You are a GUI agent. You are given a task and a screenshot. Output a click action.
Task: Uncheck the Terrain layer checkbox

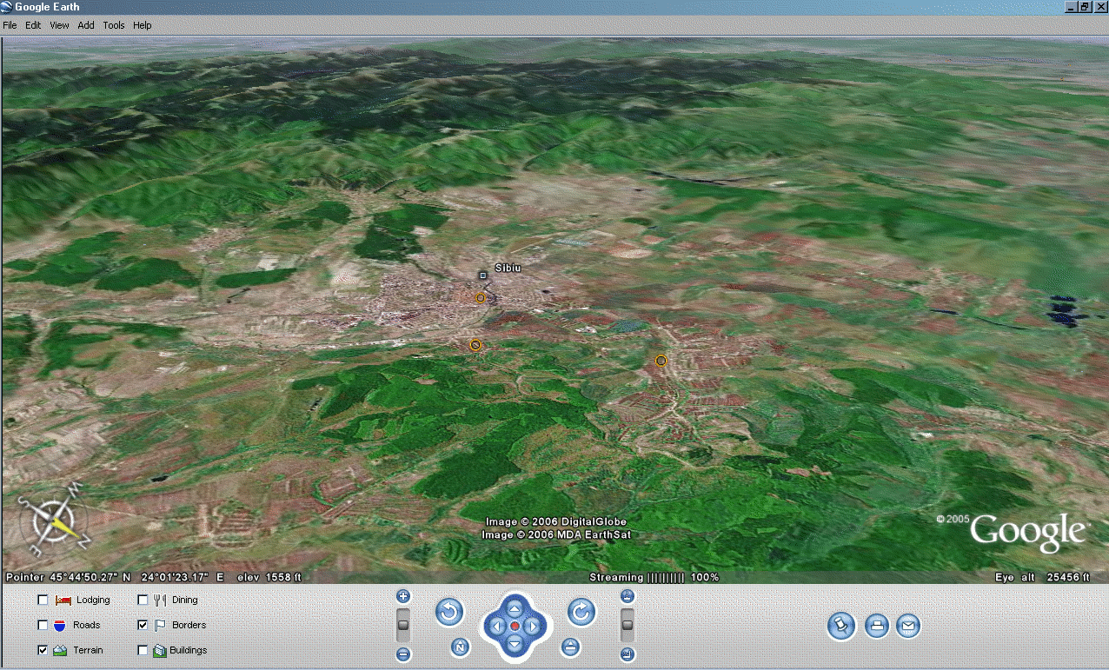pyautogui.click(x=43, y=650)
